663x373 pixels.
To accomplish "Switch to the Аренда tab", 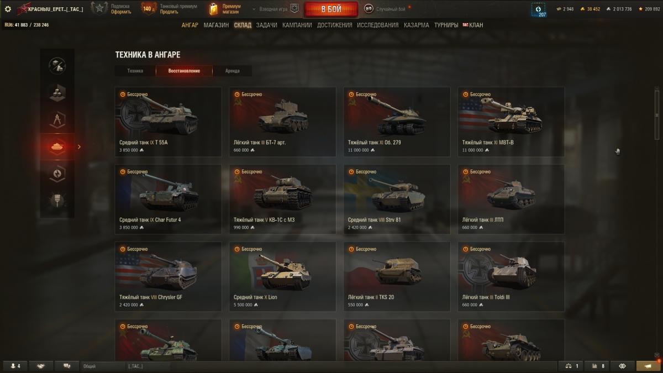I will pyautogui.click(x=233, y=71).
